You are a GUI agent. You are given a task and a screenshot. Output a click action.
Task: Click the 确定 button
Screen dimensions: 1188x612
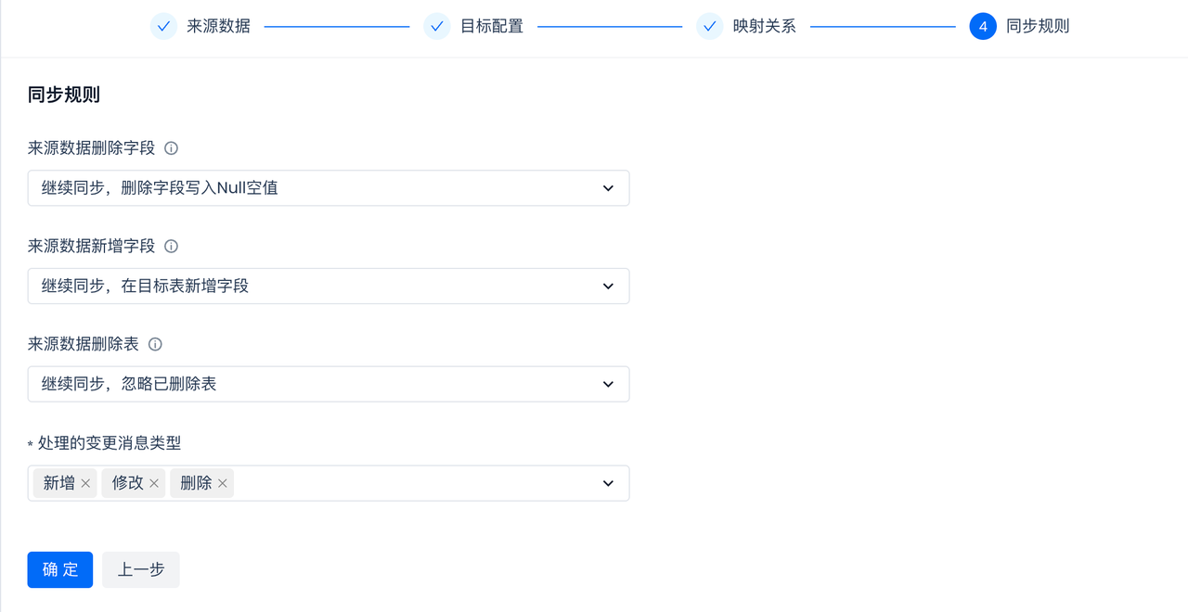[60, 569]
